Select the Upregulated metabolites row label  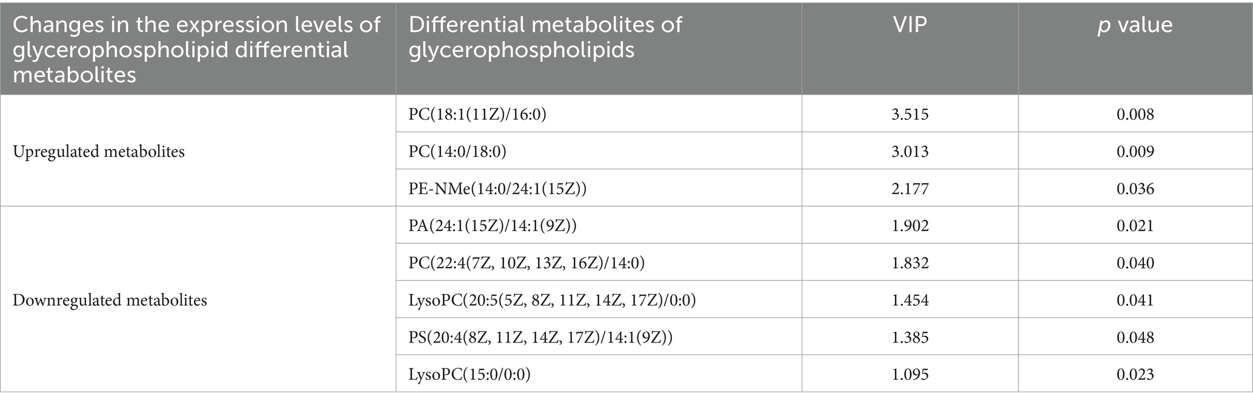tap(99, 151)
